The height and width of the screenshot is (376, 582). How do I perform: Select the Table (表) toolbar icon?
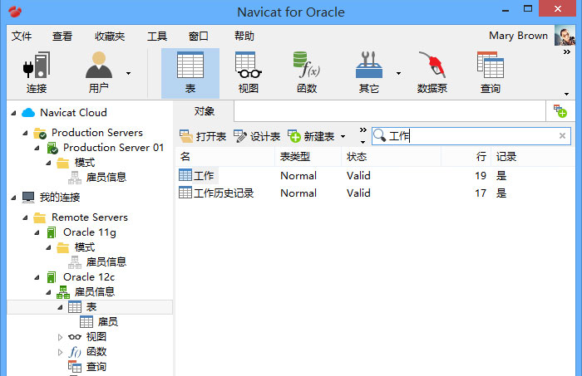(x=190, y=72)
